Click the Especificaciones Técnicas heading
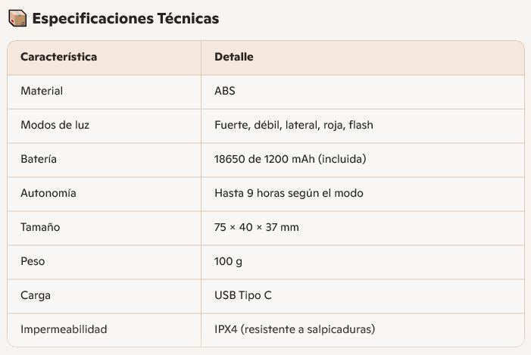Viewport: 531px width, 355px height. pyautogui.click(x=125, y=18)
